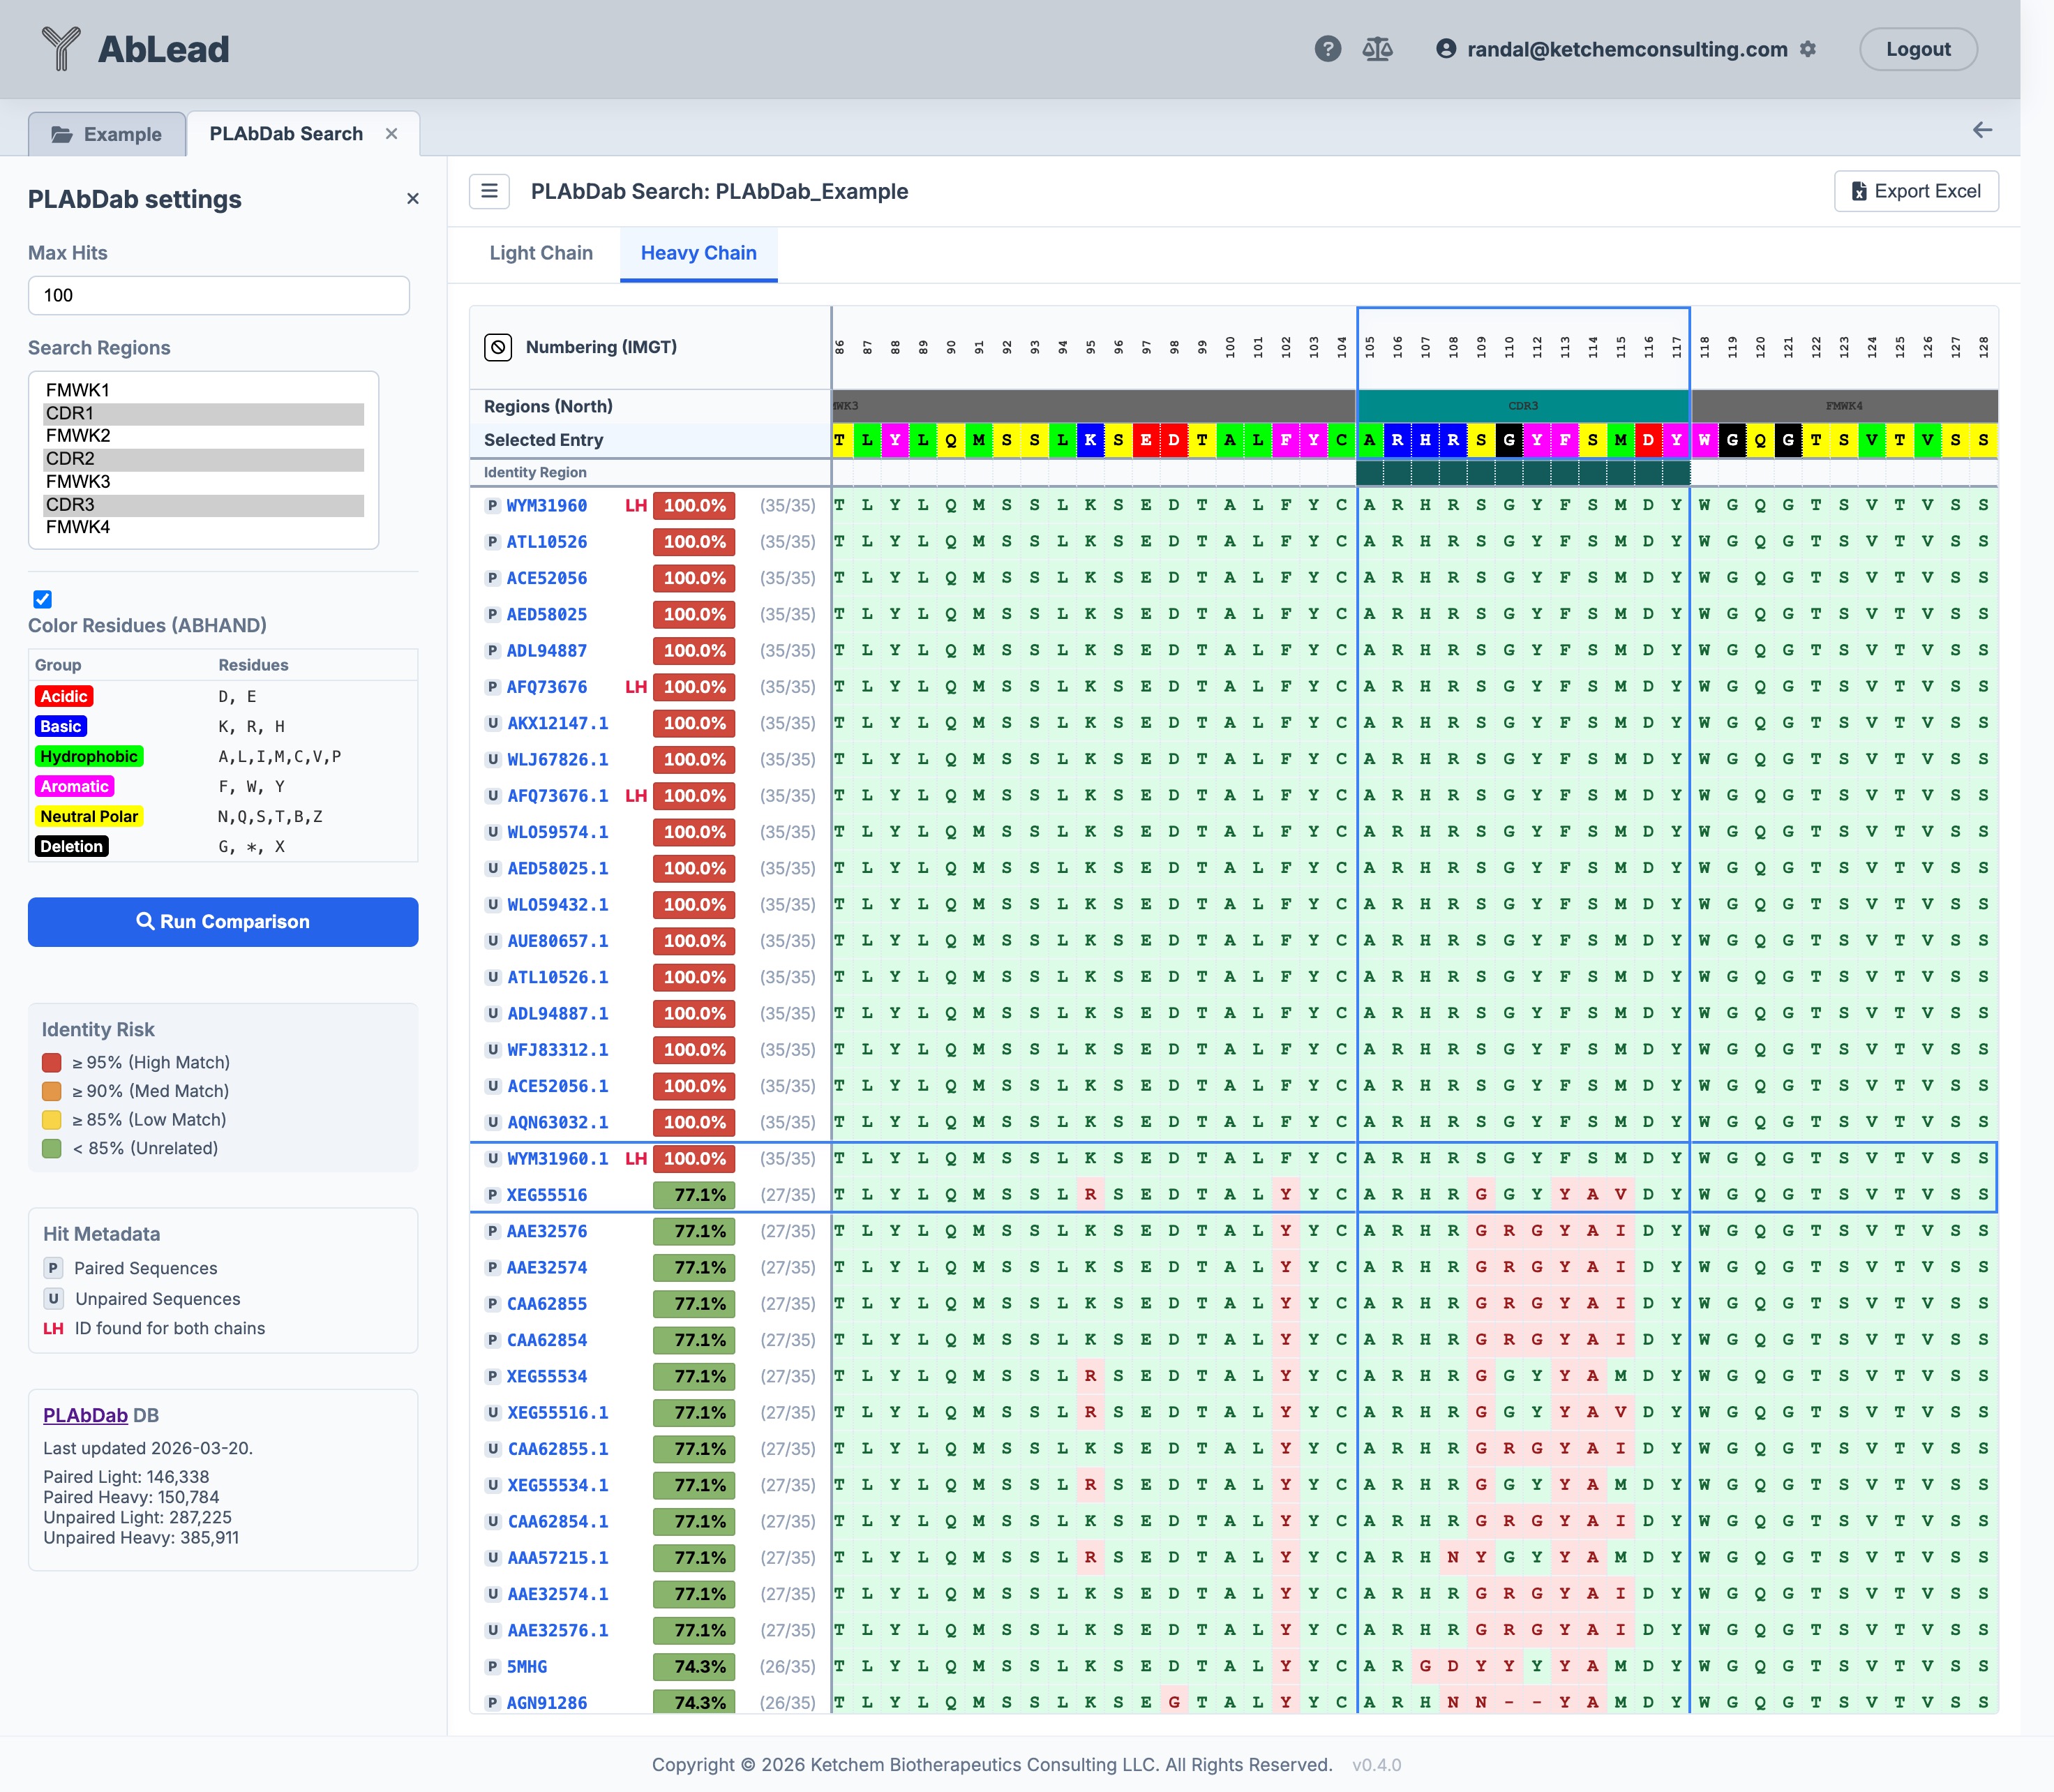Image resolution: width=2054 pixels, height=1792 pixels.
Task: Open the balance scale legal icon
Action: 1377,49
